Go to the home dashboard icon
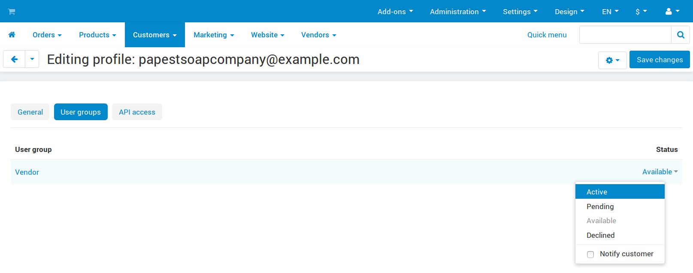The width and height of the screenshot is (693, 273). (12, 35)
